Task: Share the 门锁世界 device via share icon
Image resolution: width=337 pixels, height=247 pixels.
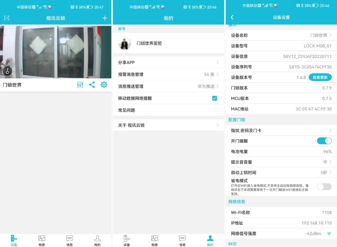Action: [92, 85]
